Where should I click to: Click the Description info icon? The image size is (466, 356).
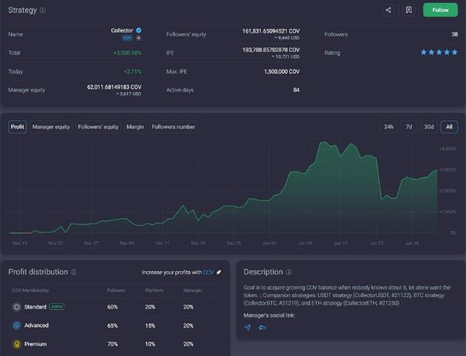[288, 272]
